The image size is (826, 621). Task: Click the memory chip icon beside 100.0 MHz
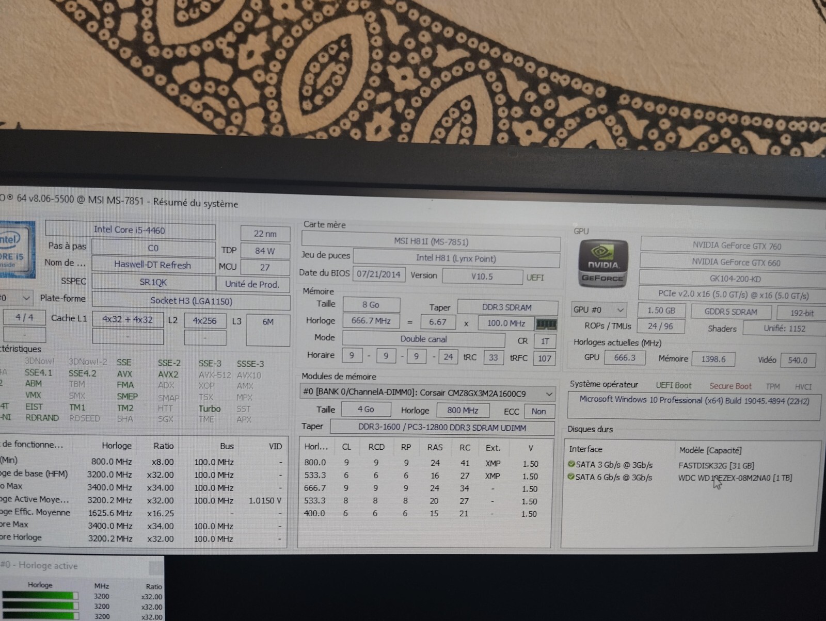click(546, 324)
